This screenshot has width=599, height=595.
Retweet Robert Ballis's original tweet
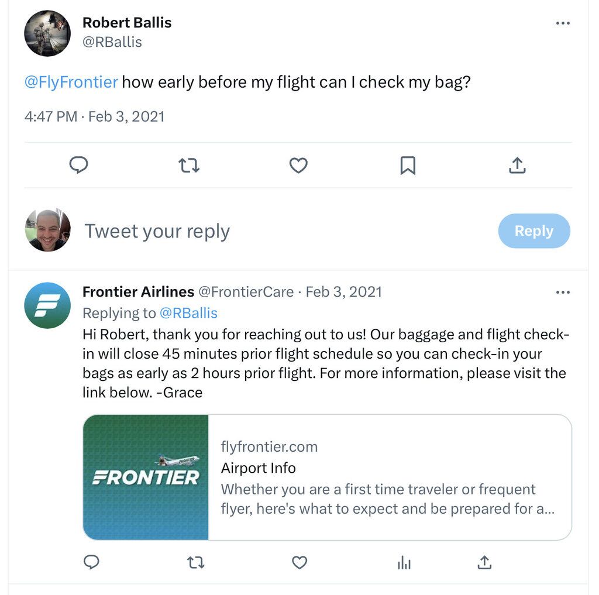(x=188, y=166)
